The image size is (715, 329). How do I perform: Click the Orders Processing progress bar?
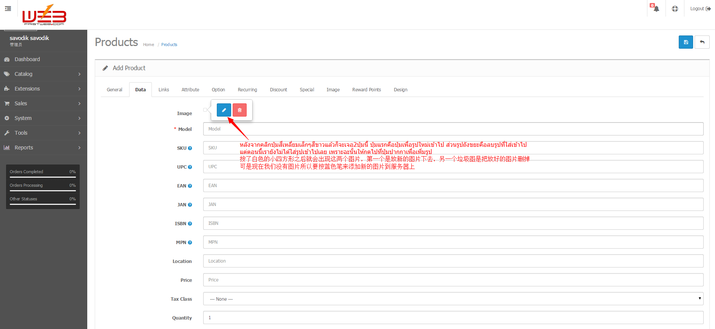pyautogui.click(x=43, y=190)
